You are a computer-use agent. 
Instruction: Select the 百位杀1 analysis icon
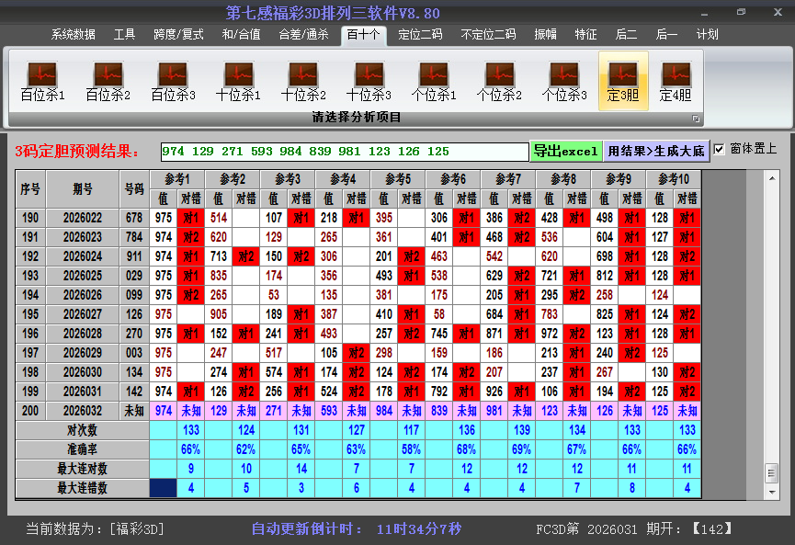[42, 81]
